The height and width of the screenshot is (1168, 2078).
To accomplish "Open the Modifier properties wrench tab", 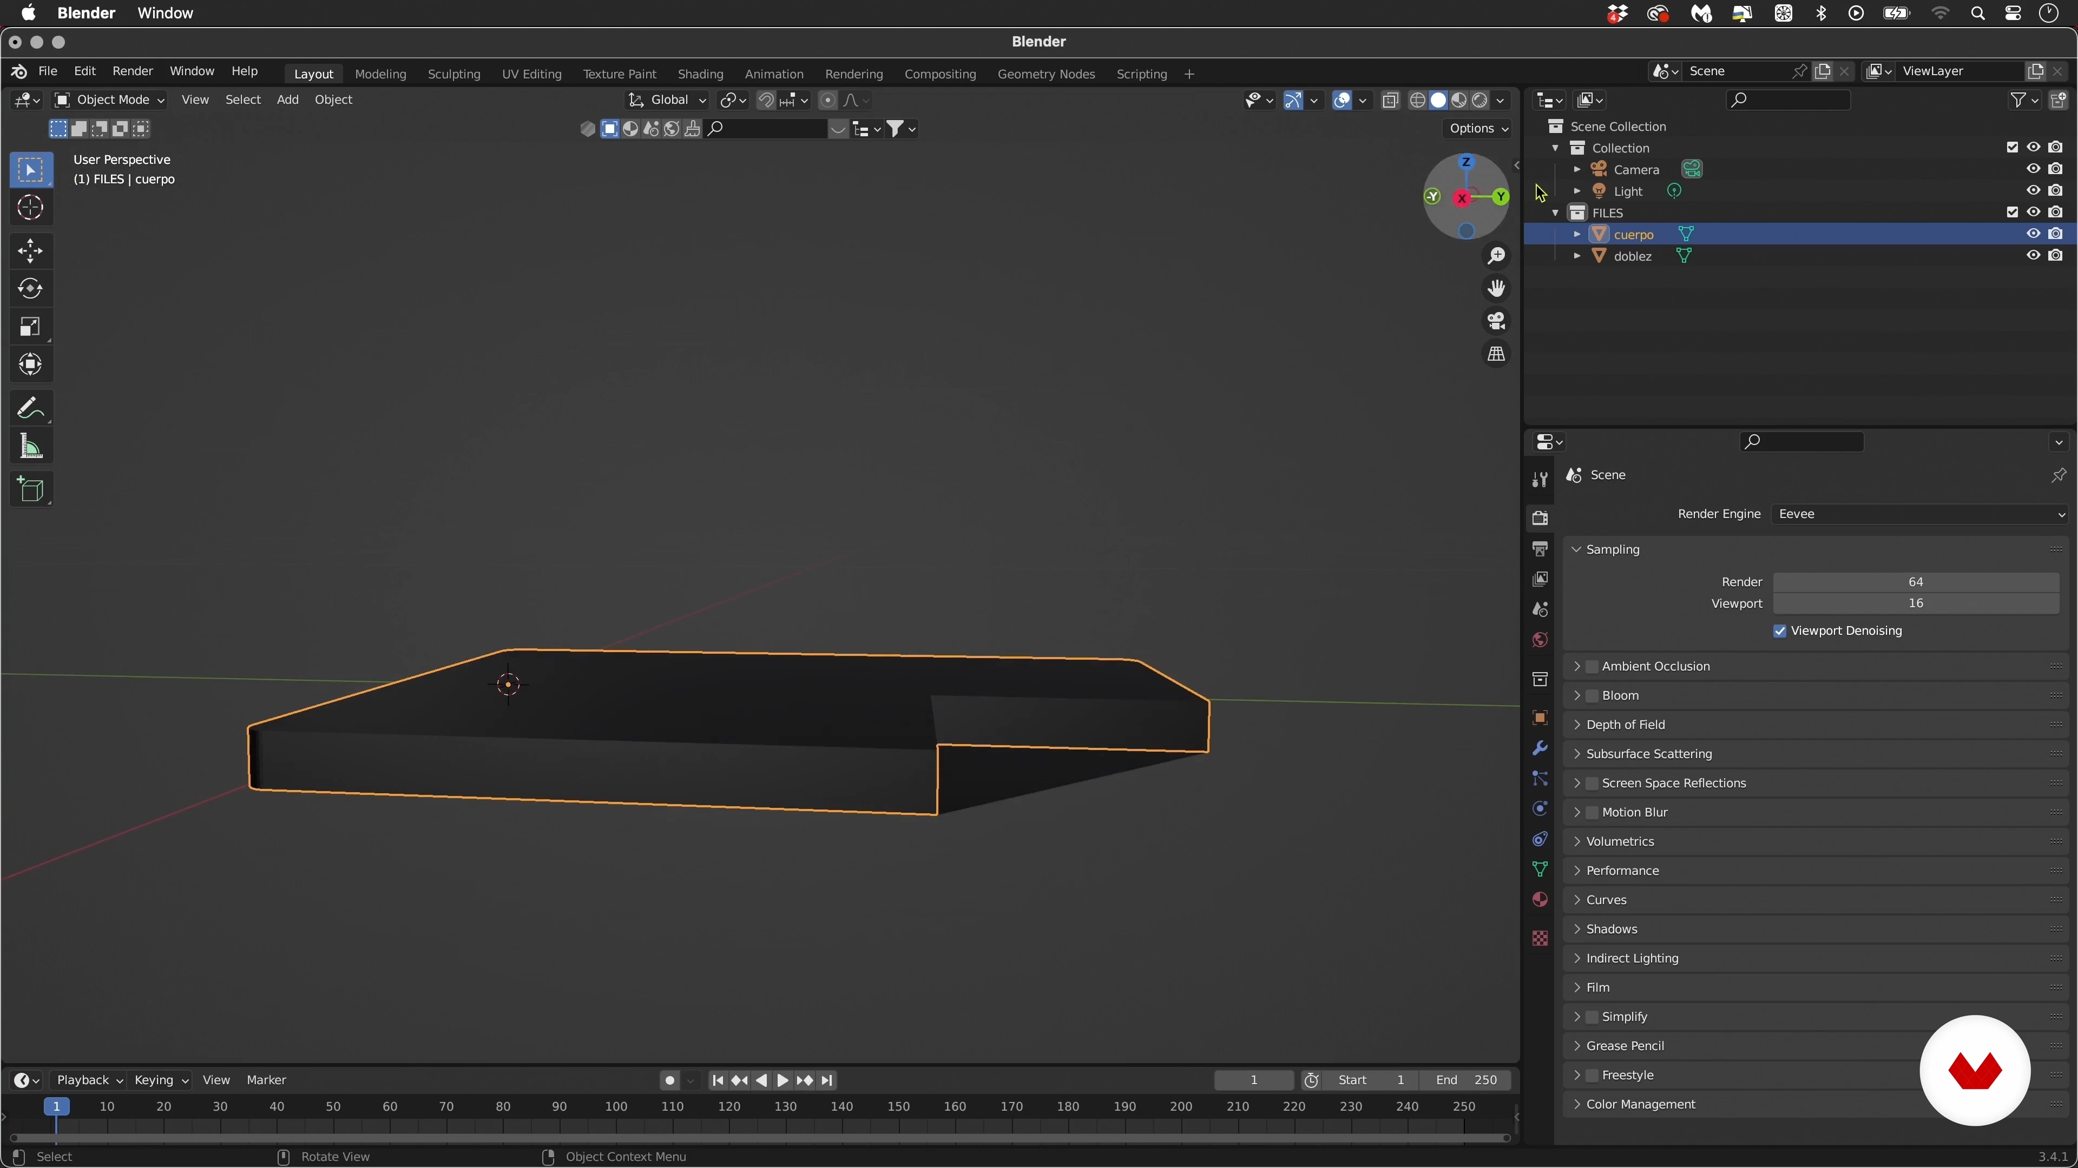I will (1540, 748).
